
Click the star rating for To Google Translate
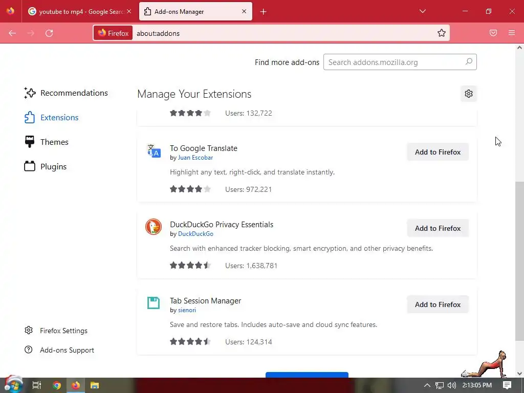[x=190, y=189]
